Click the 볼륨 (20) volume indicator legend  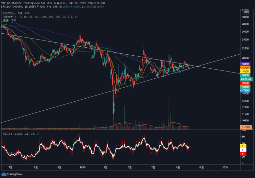click(x=9, y=20)
